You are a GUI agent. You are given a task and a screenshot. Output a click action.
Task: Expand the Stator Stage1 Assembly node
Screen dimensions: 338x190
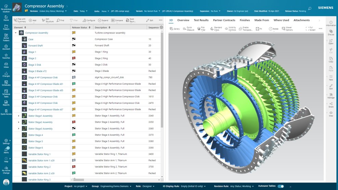(x=19, y=116)
